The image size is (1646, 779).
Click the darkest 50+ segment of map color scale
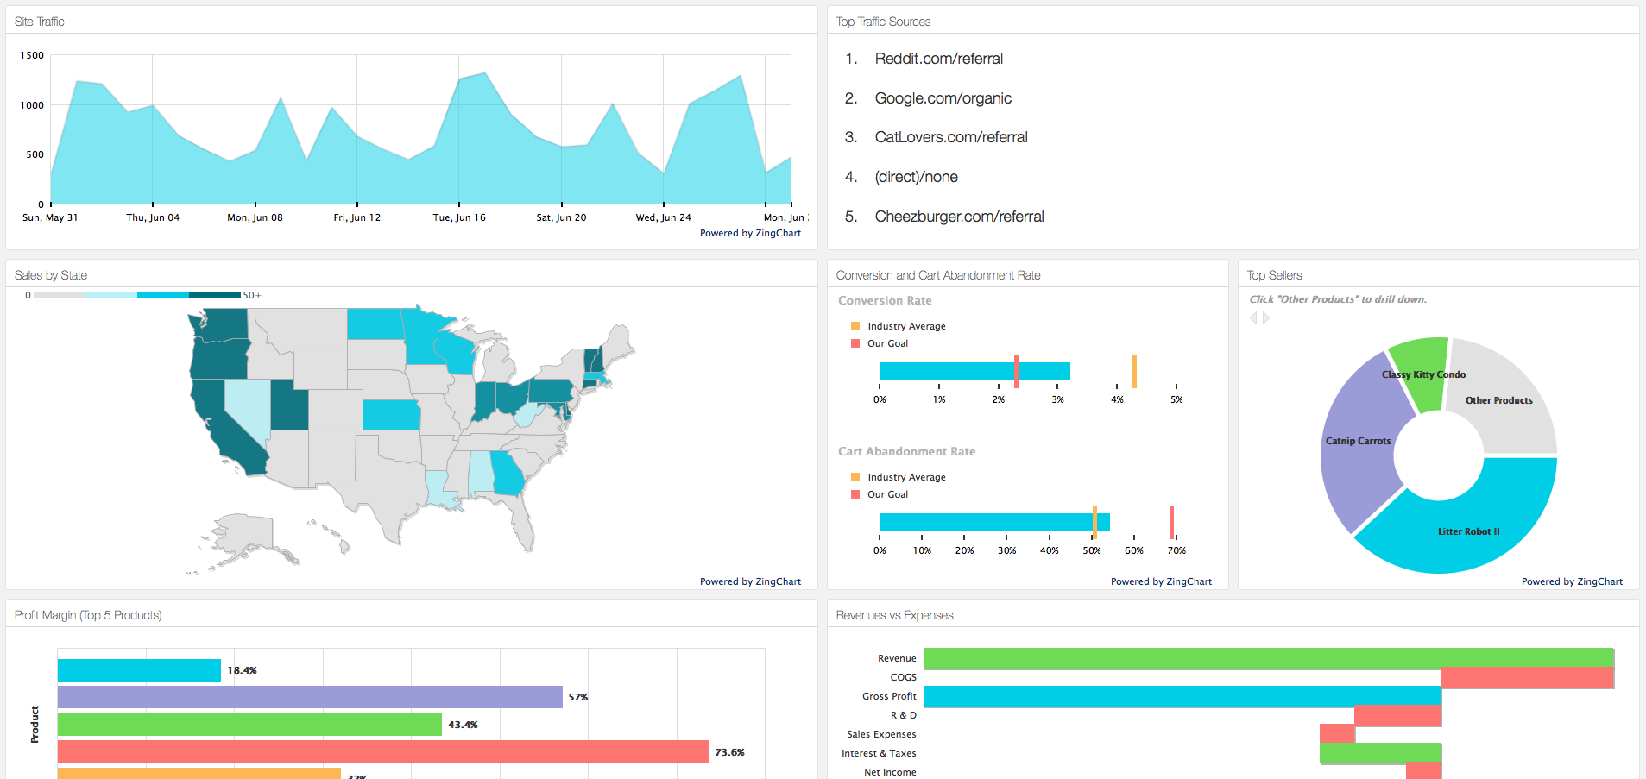click(214, 295)
